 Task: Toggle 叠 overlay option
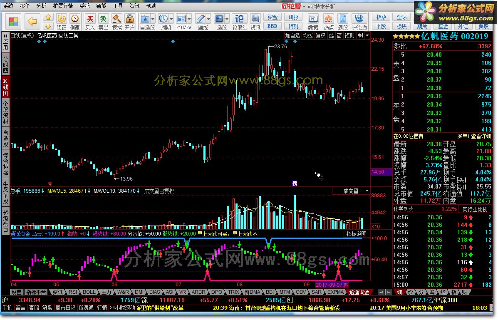331,35
